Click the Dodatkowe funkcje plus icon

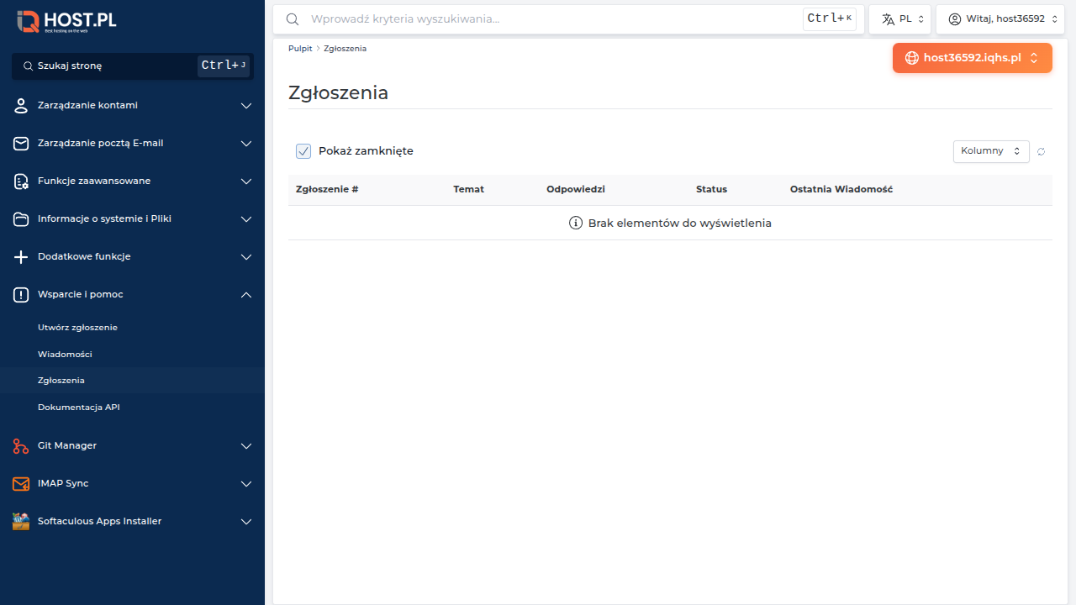click(x=21, y=257)
